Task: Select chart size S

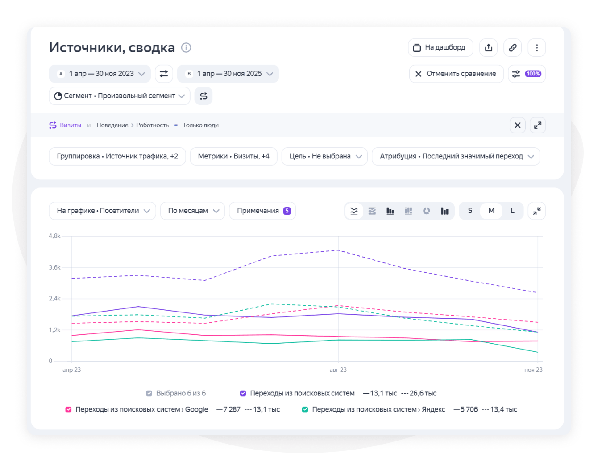Action: coord(470,211)
